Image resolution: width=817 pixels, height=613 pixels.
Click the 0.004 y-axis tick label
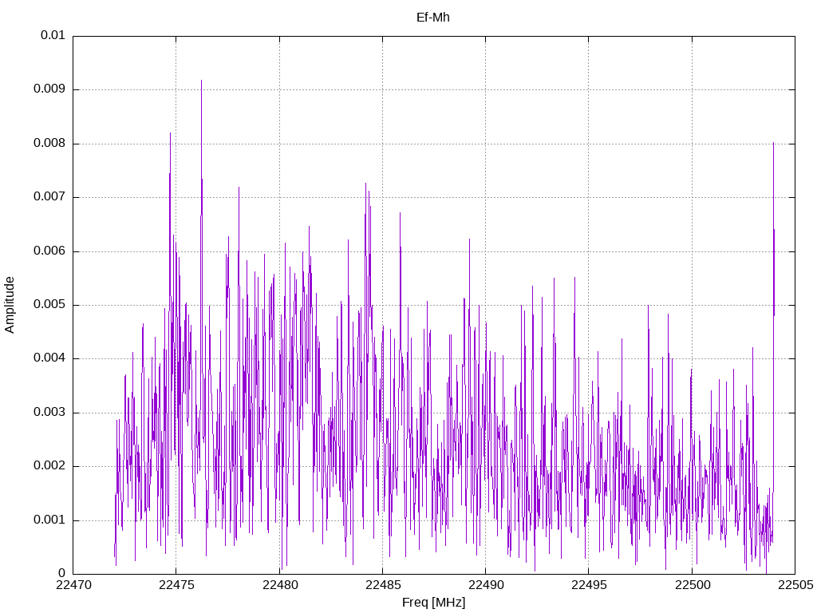[x=49, y=358]
